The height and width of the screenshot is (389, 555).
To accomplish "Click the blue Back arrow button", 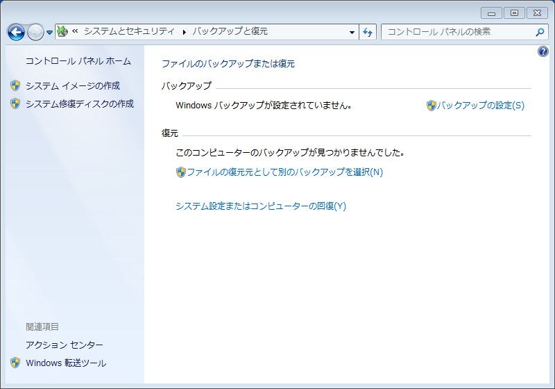I will click(x=16, y=32).
